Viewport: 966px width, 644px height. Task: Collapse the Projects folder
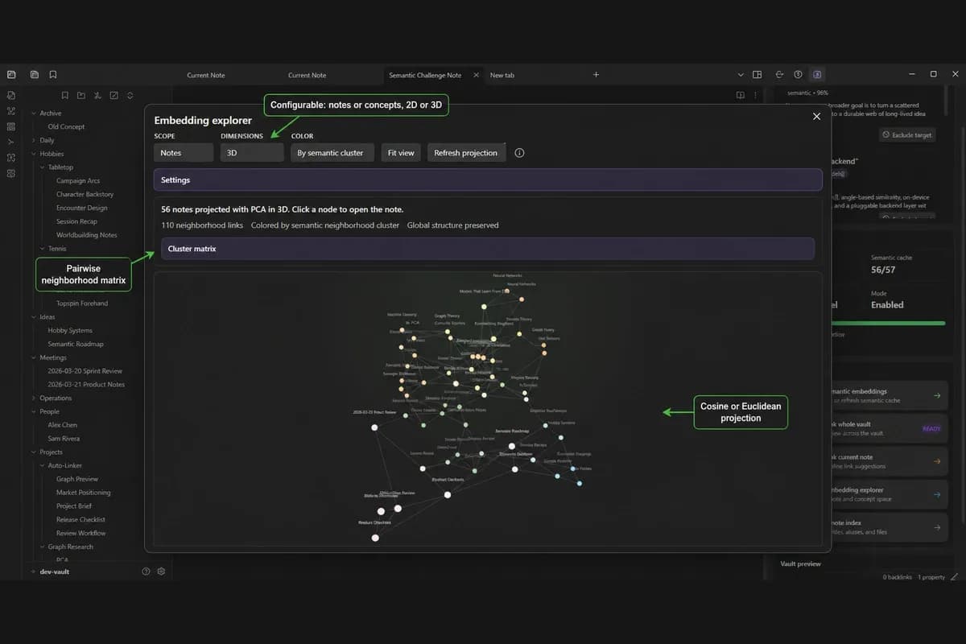pos(34,452)
